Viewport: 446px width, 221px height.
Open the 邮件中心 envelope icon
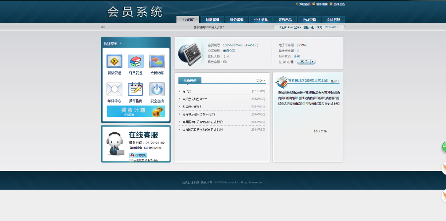point(114,89)
